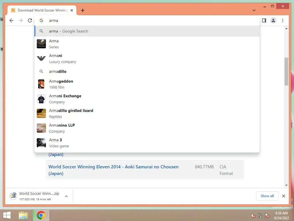Close the downloads bar
The height and width of the screenshot is (221, 294).
click(x=283, y=196)
